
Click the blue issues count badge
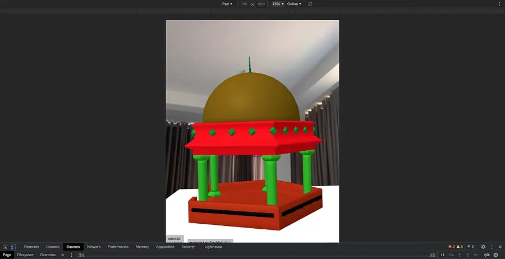(471, 247)
